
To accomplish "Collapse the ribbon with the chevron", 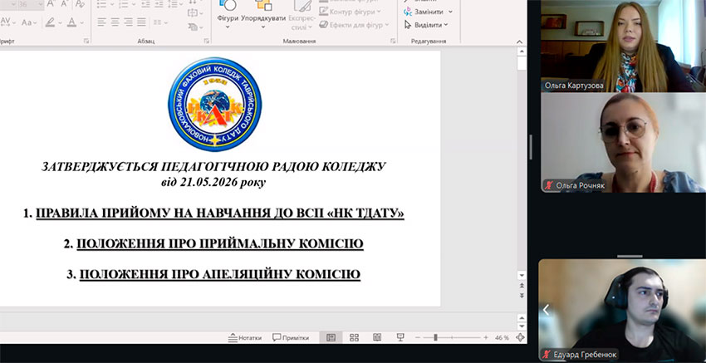I will click(520, 42).
